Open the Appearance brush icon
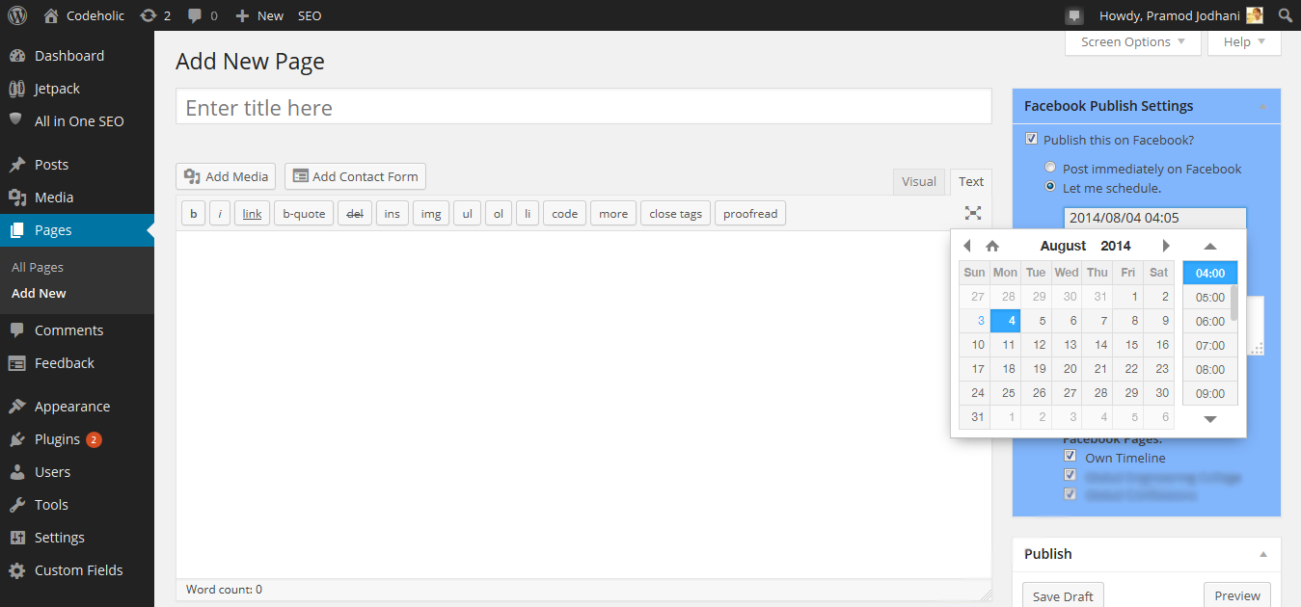Screen dimensions: 1301x607 [x=16, y=407]
